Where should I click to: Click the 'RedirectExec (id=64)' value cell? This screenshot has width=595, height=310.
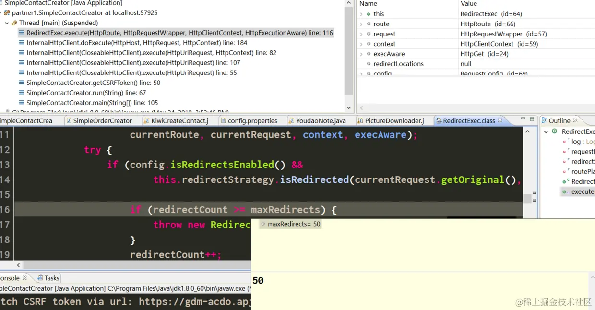pos(491,14)
